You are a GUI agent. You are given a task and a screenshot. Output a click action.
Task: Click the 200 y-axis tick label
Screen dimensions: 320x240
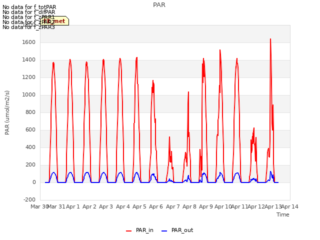[x=30, y=164]
